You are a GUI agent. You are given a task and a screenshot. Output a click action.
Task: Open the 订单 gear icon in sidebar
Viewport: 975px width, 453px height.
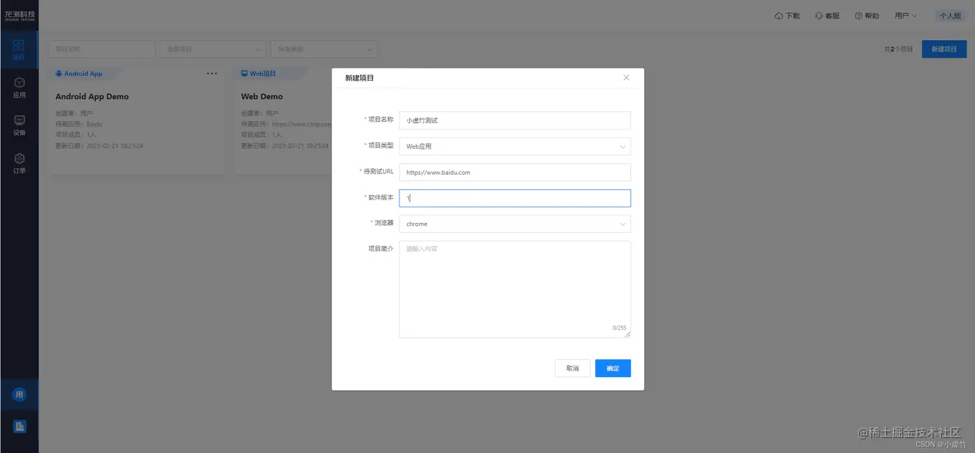click(19, 159)
